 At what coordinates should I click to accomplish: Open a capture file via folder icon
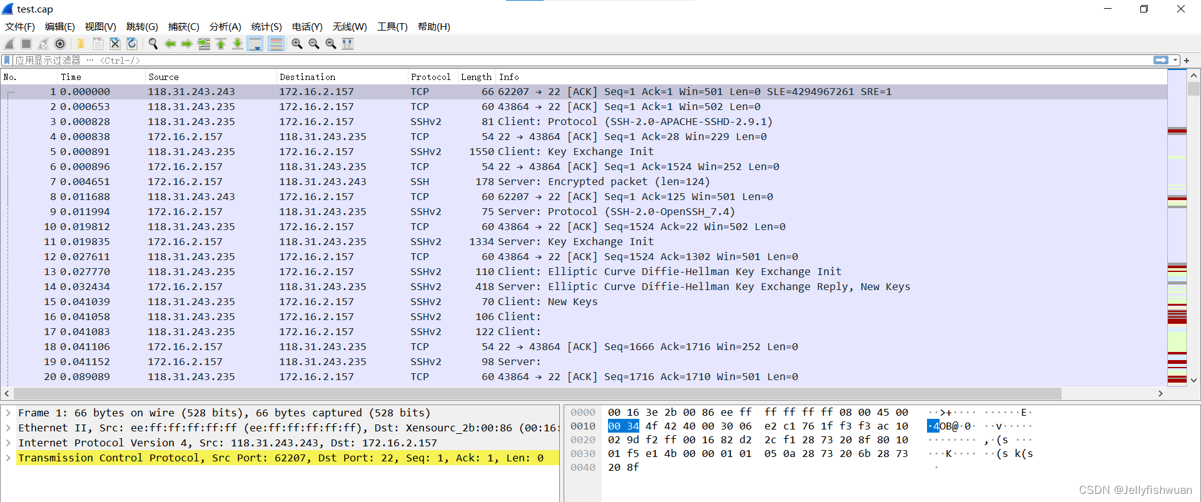[81, 44]
